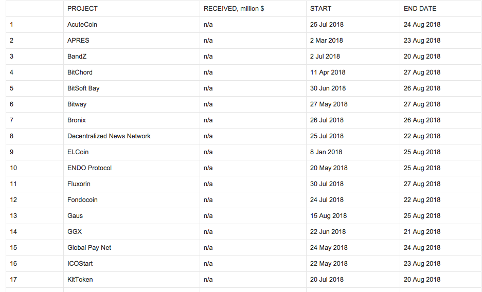The image size is (482, 292).
Task: Click the PROJECT column header
Action: coord(82,9)
